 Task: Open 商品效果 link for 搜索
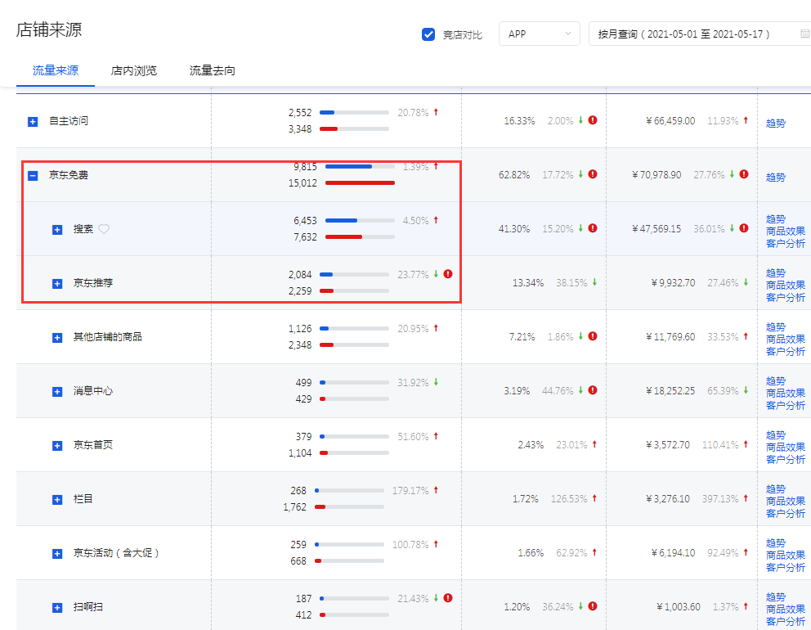(786, 232)
